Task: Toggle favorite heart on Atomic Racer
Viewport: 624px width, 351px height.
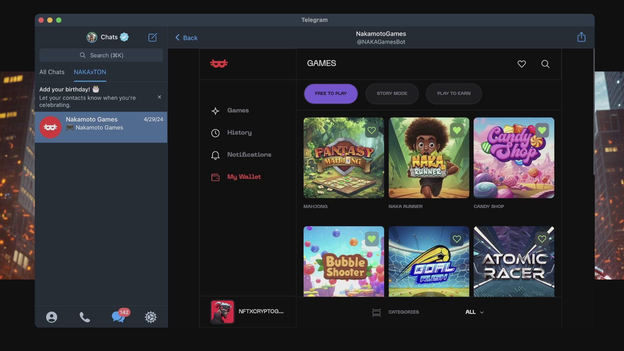Action: [x=542, y=239]
